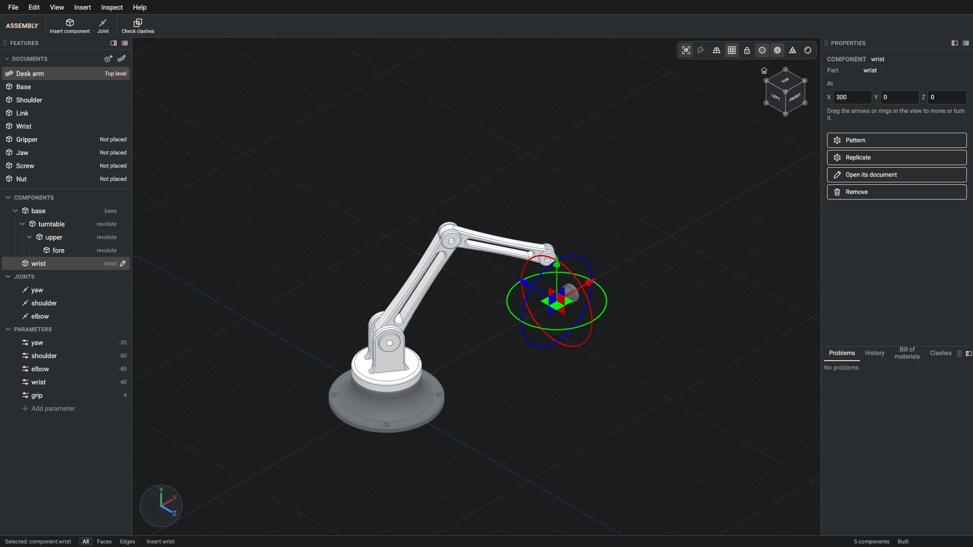Click the glossy sphere render icon
Viewport: 973px width, 547px height.
click(808, 50)
